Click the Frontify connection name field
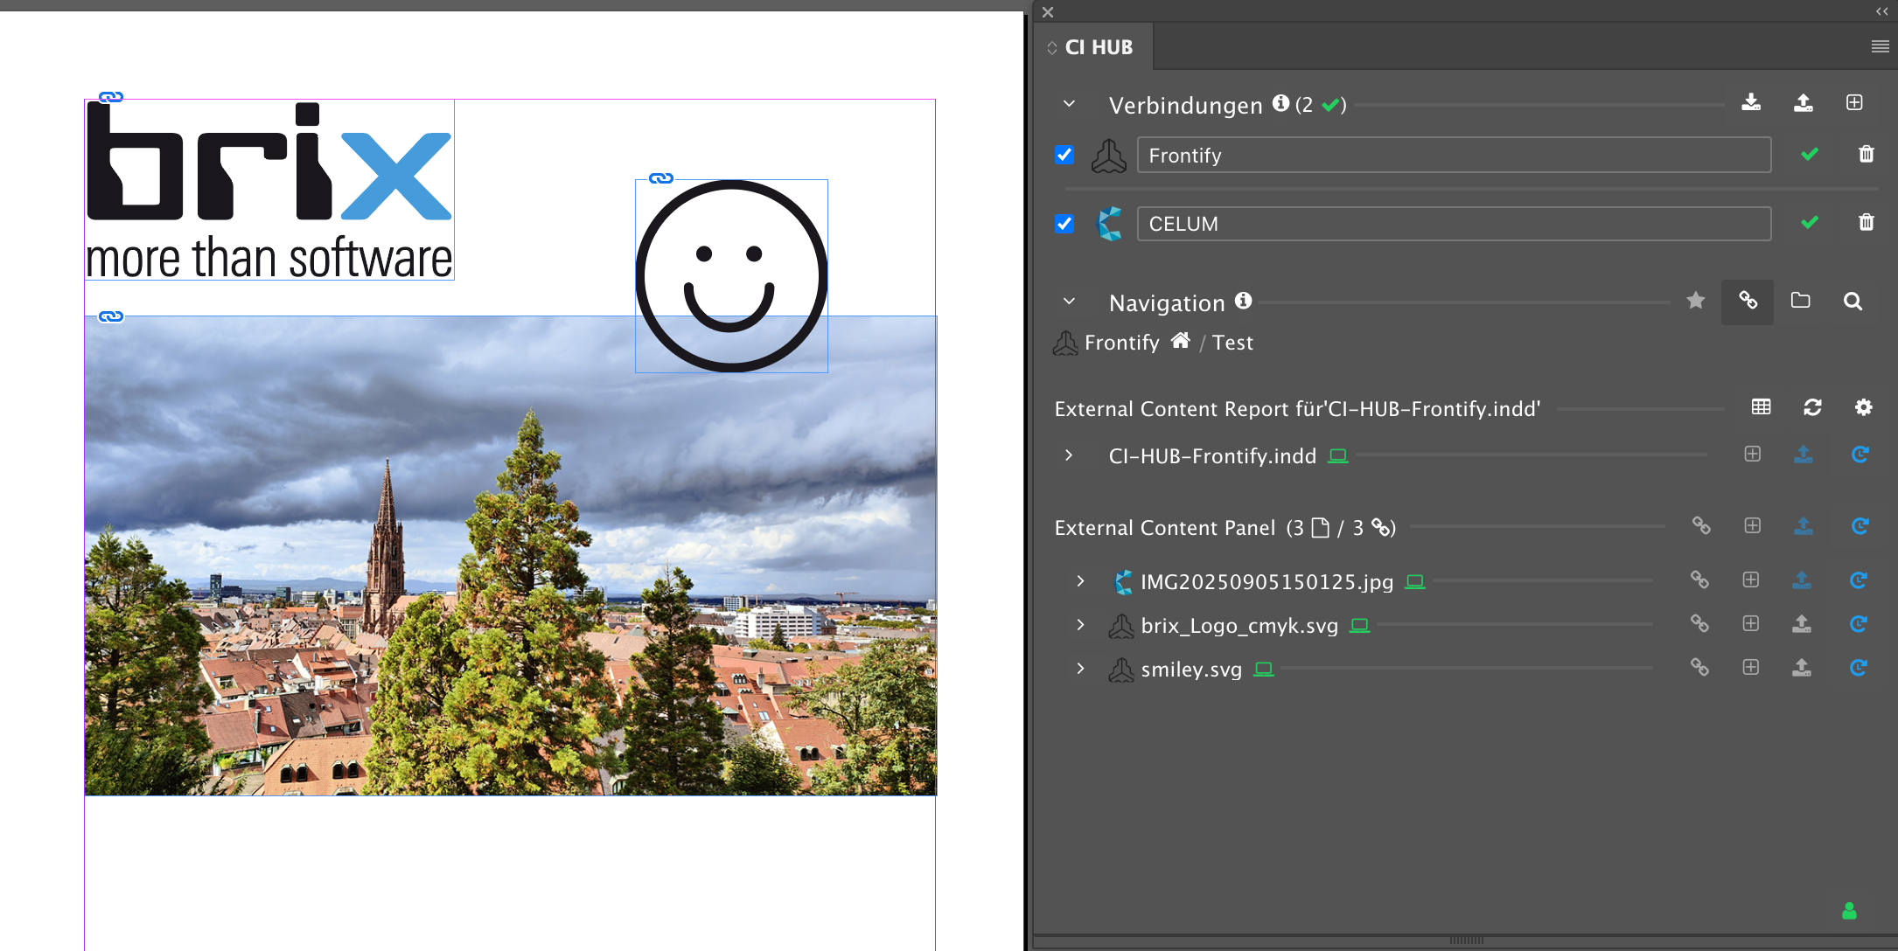This screenshot has width=1898, height=951. 1453,156
